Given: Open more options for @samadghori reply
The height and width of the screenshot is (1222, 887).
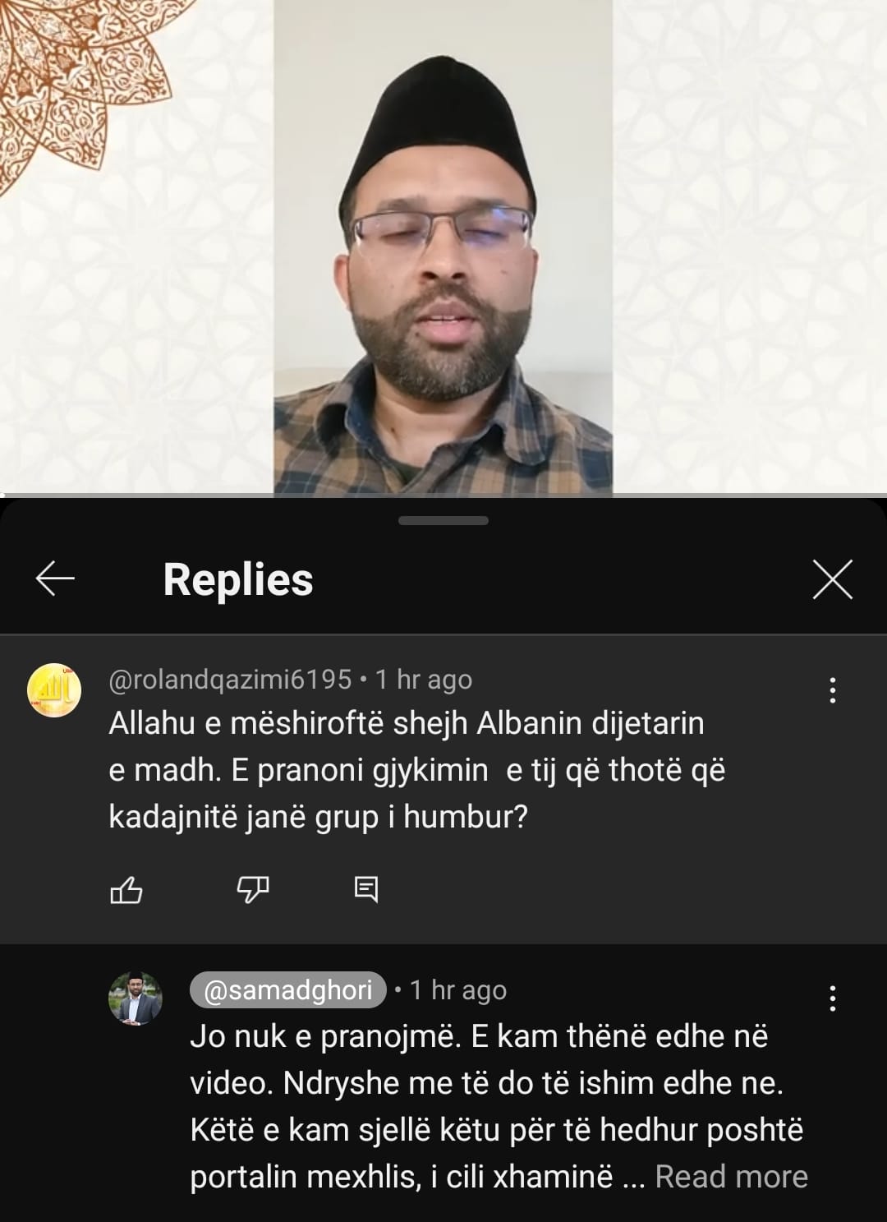Looking at the screenshot, I should click(x=833, y=998).
